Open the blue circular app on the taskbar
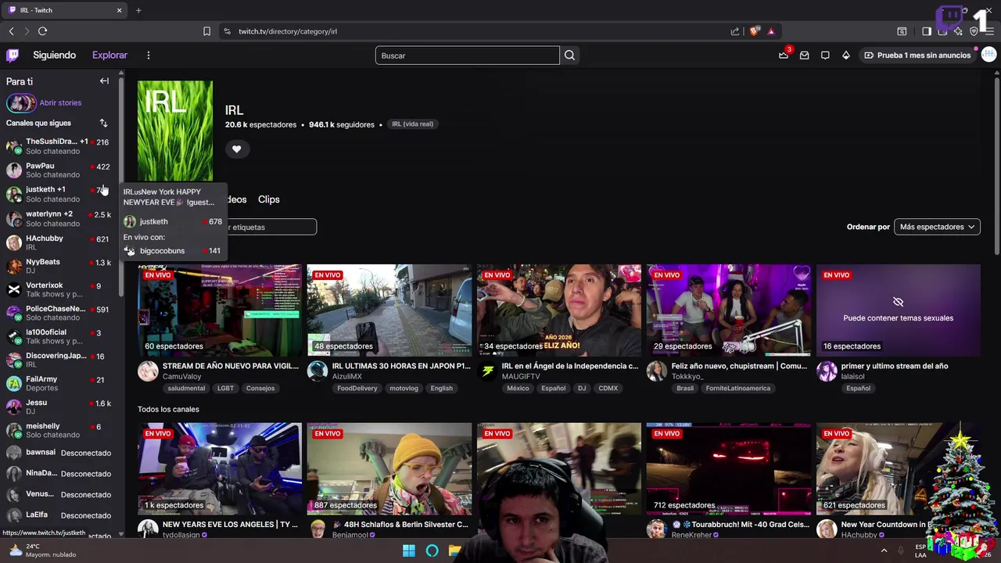The width and height of the screenshot is (1001, 563). [432, 551]
